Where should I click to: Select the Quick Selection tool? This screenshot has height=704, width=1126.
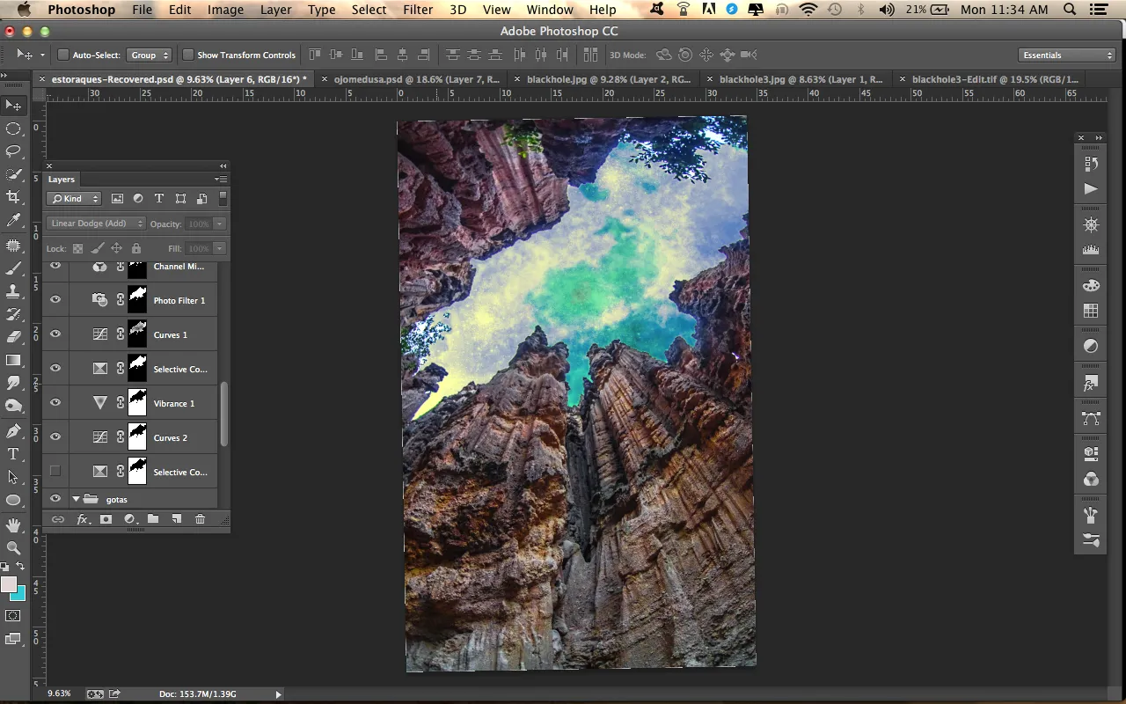point(13,174)
